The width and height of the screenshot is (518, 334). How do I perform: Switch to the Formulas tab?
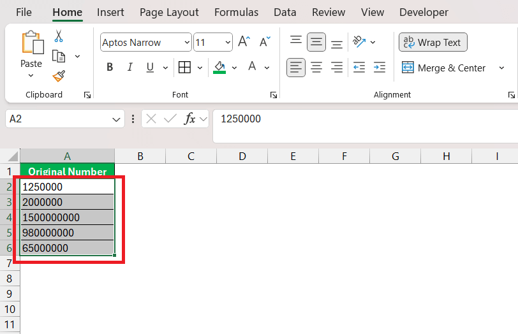click(x=236, y=13)
